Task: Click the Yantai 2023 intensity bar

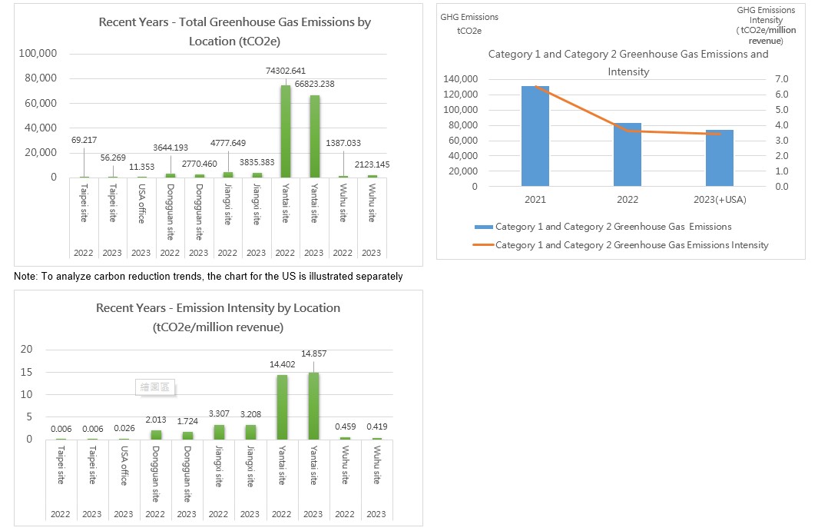Action: (313, 406)
